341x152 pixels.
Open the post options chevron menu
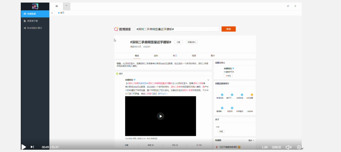tap(208, 80)
